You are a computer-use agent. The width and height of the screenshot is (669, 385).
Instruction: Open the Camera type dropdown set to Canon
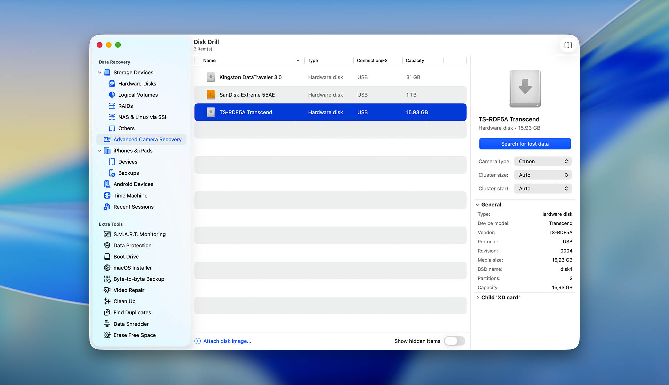click(x=543, y=161)
